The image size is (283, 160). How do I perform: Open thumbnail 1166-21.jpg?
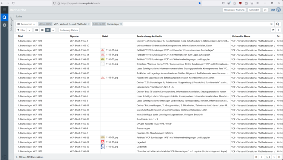(x=103, y=142)
